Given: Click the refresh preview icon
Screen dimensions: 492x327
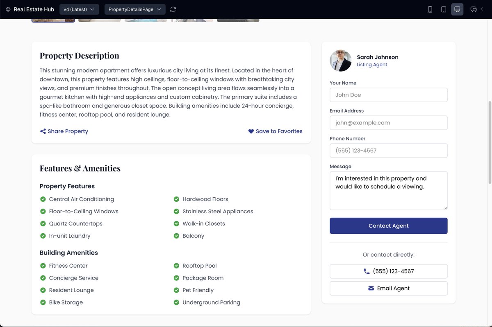Looking at the screenshot, I should (x=173, y=9).
